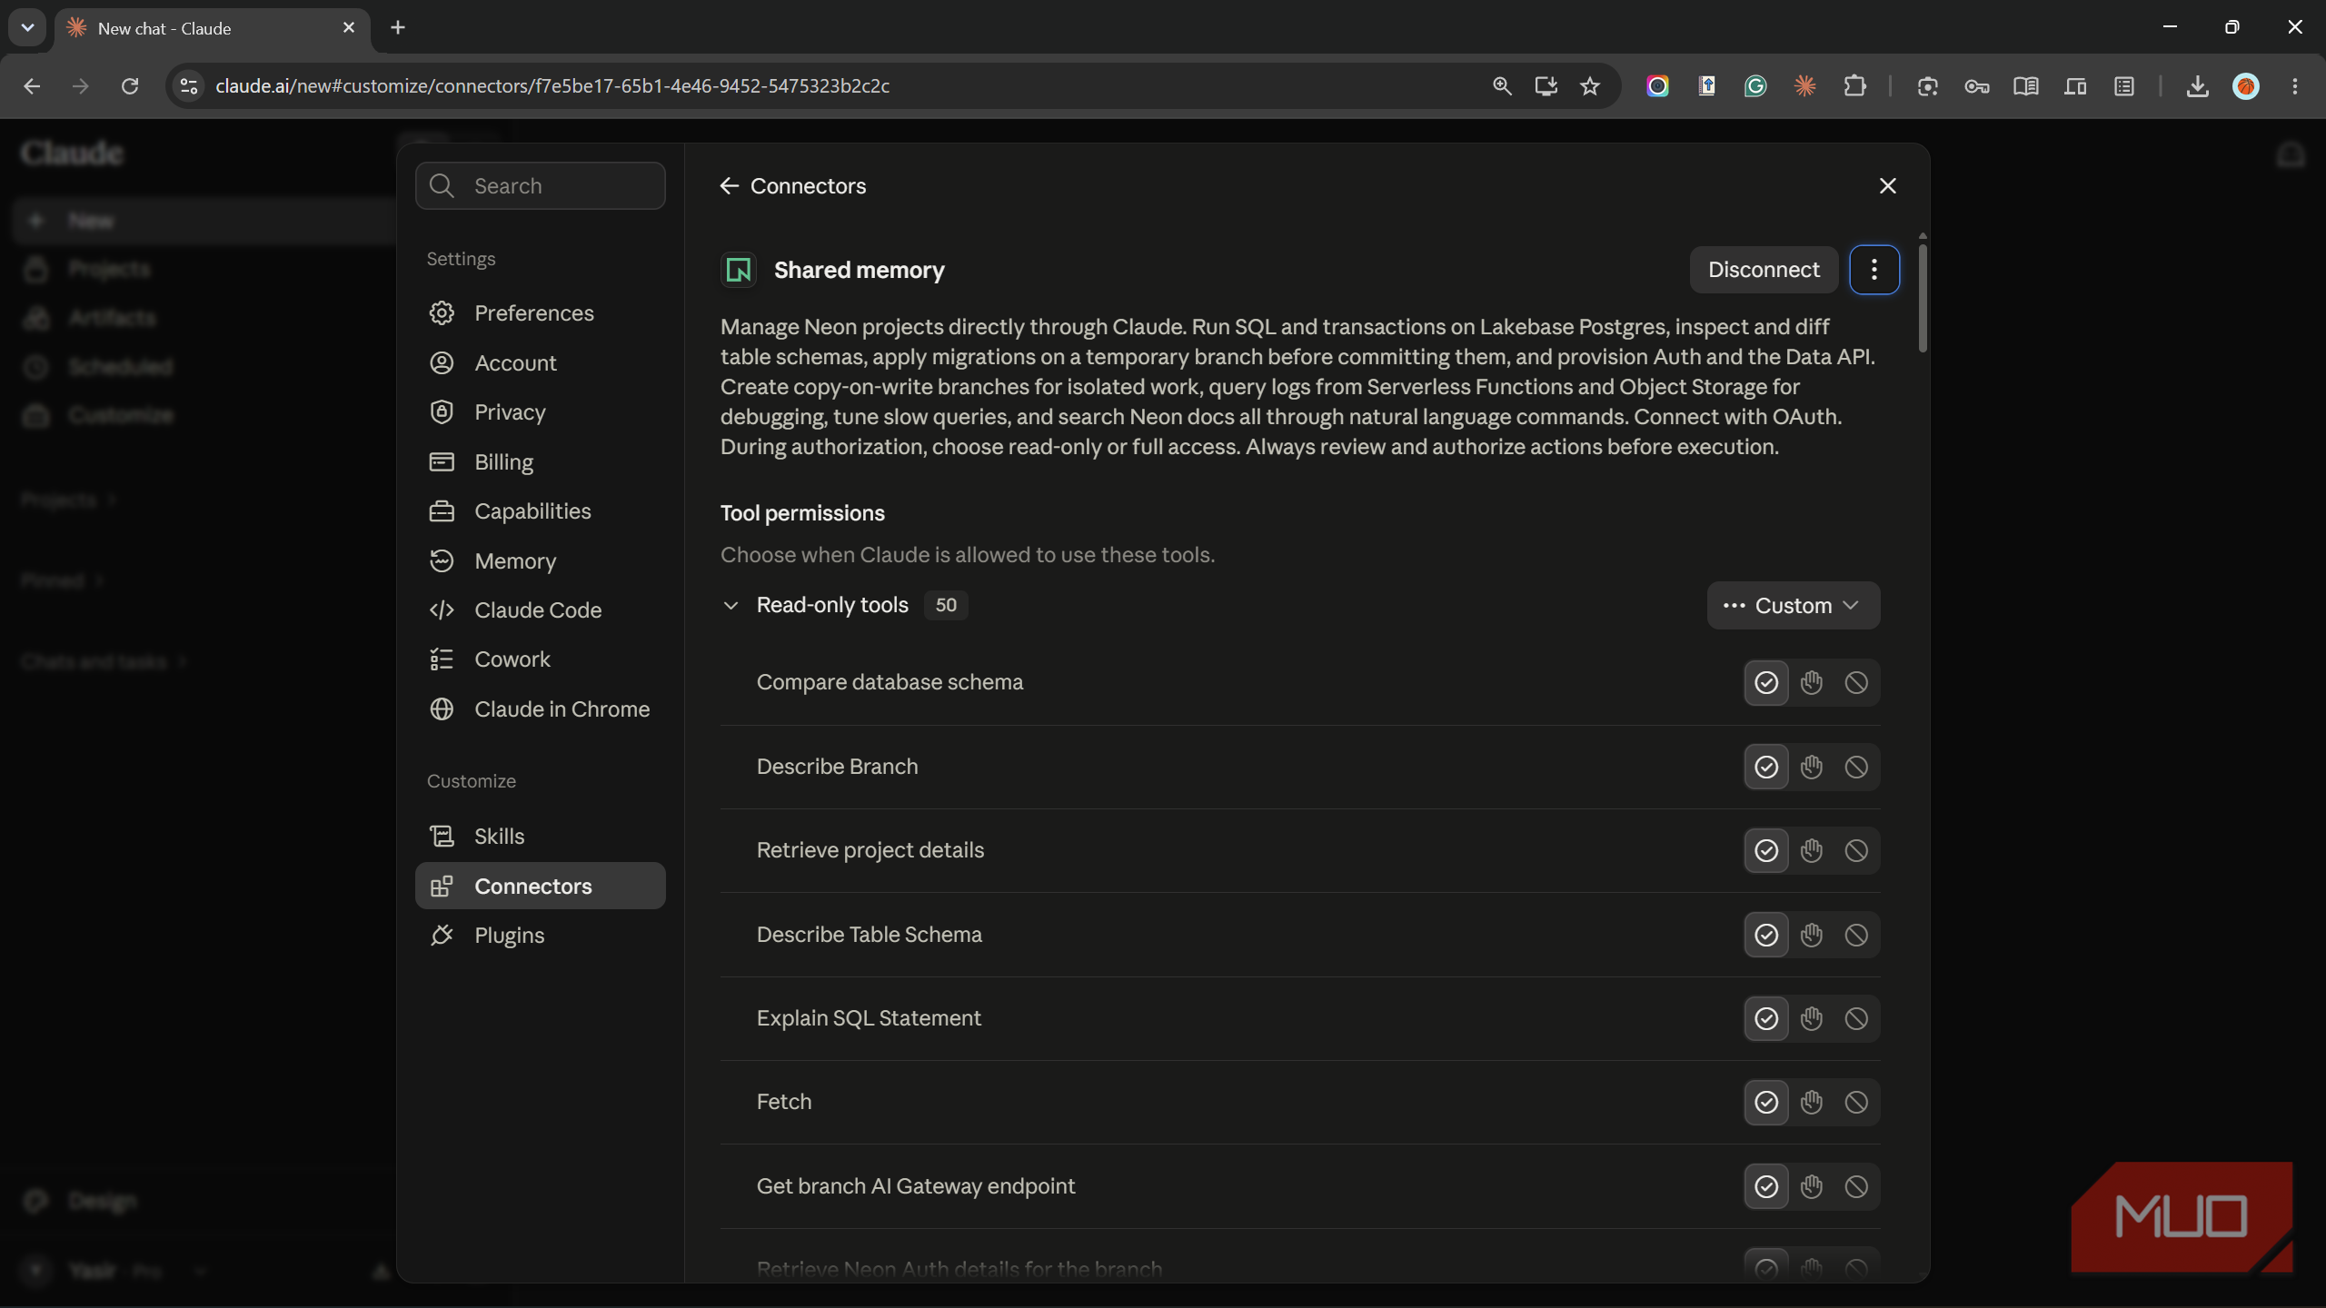
Task: Install app icon in address bar
Action: (1546, 86)
